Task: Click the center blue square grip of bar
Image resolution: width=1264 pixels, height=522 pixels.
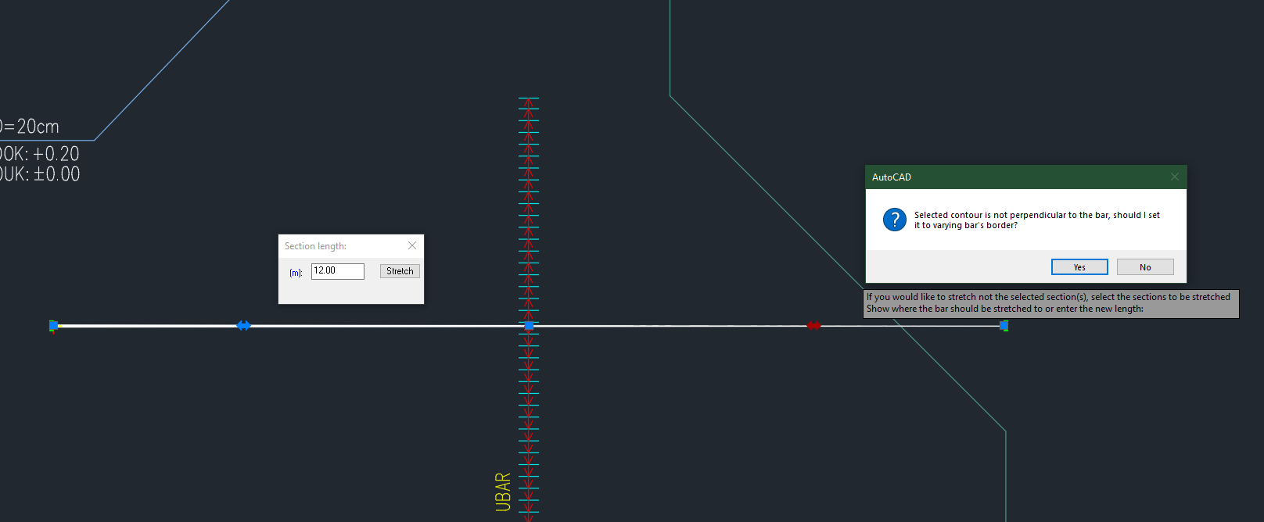Action: click(529, 325)
